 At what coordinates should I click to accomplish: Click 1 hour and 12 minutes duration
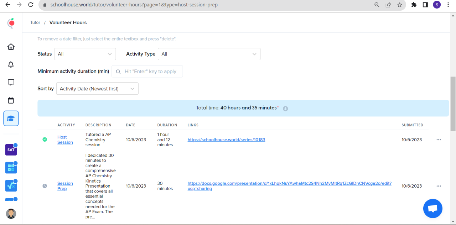(165, 140)
